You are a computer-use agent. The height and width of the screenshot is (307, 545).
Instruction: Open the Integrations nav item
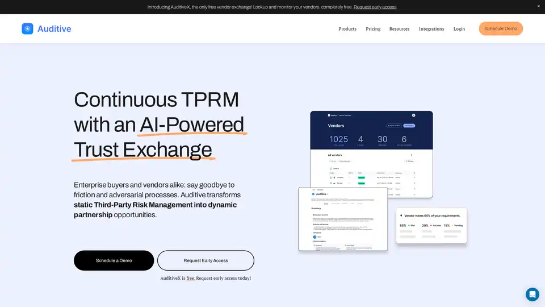[x=431, y=29]
